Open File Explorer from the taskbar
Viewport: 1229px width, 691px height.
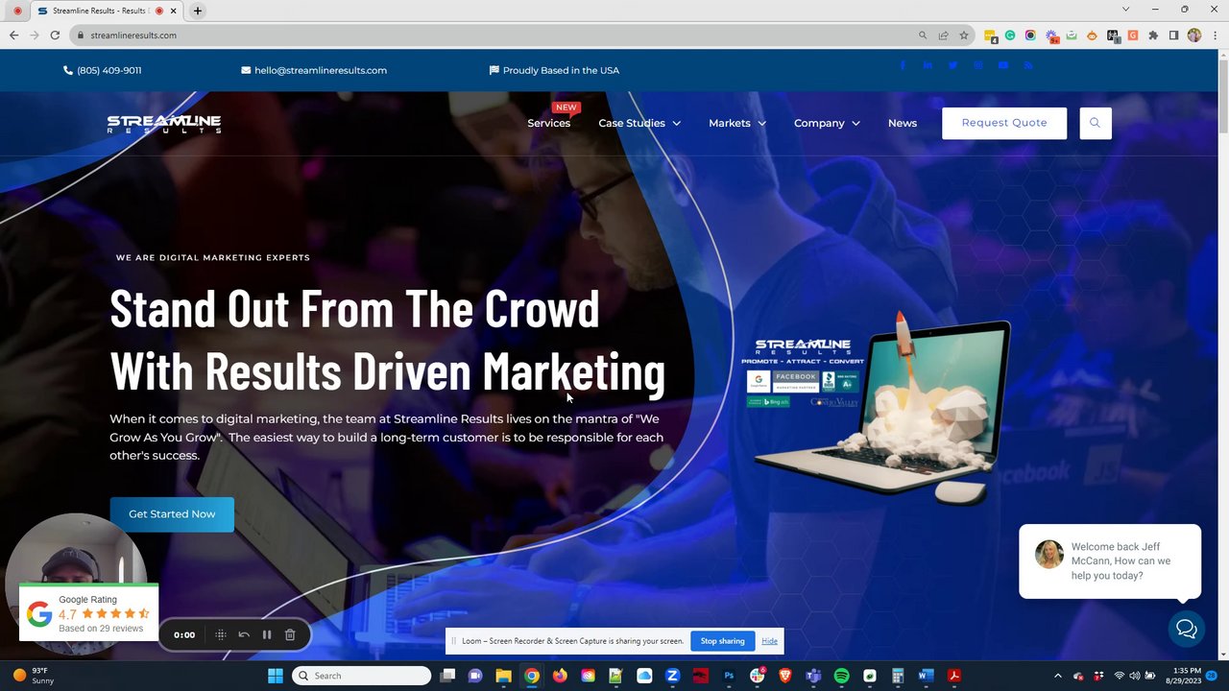503,676
